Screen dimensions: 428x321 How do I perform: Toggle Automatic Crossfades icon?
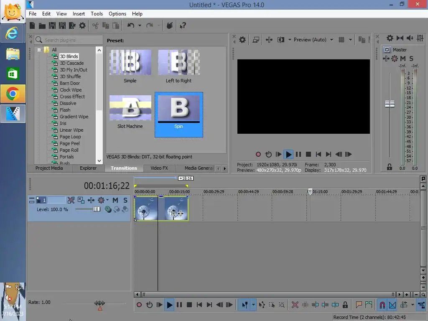[x=392, y=305]
